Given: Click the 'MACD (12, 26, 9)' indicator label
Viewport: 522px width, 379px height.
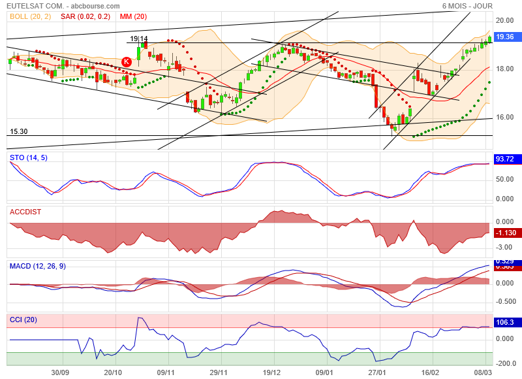Looking at the screenshot, I should click(x=38, y=266).
